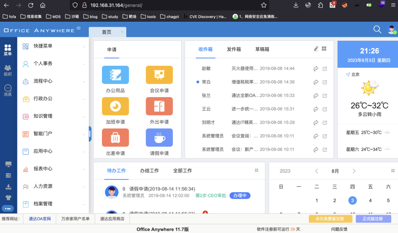Open 消息 in the left sidebar
398x233 pixels.
pyautogui.click(x=8, y=90)
